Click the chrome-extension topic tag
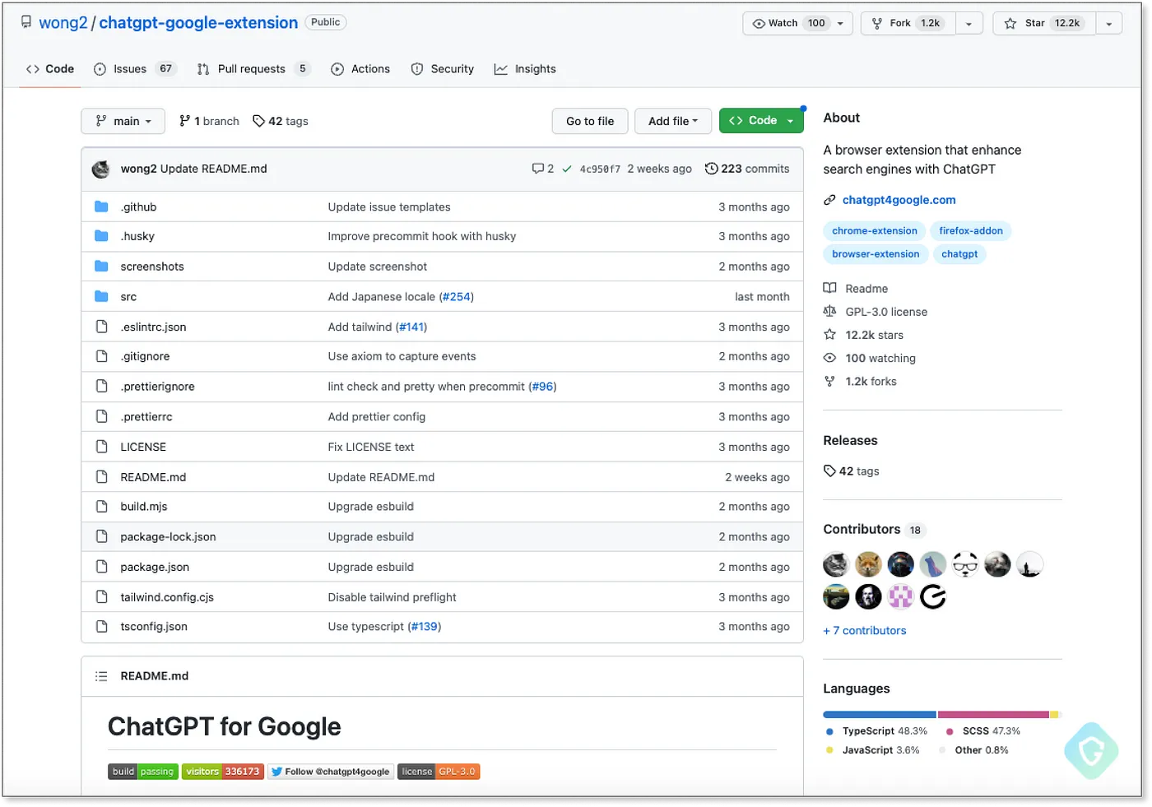 point(874,231)
